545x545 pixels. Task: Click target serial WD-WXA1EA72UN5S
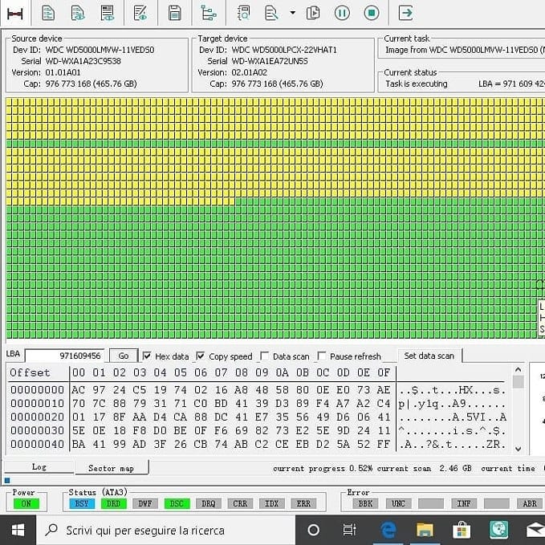pyautogui.click(x=270, y=61)
